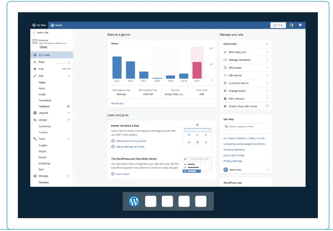Click the Search support articles field
This screenshot has height=231, width=333.
pyautogui.click(x=246, y=126)
